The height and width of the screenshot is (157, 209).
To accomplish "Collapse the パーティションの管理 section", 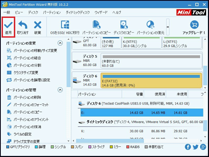I will coord(60,90).
